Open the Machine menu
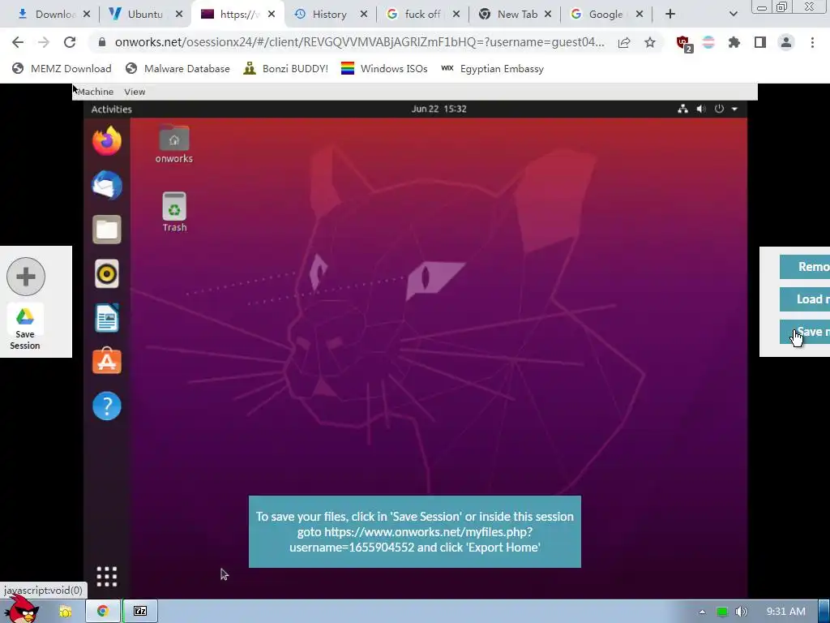 [96, 92]
